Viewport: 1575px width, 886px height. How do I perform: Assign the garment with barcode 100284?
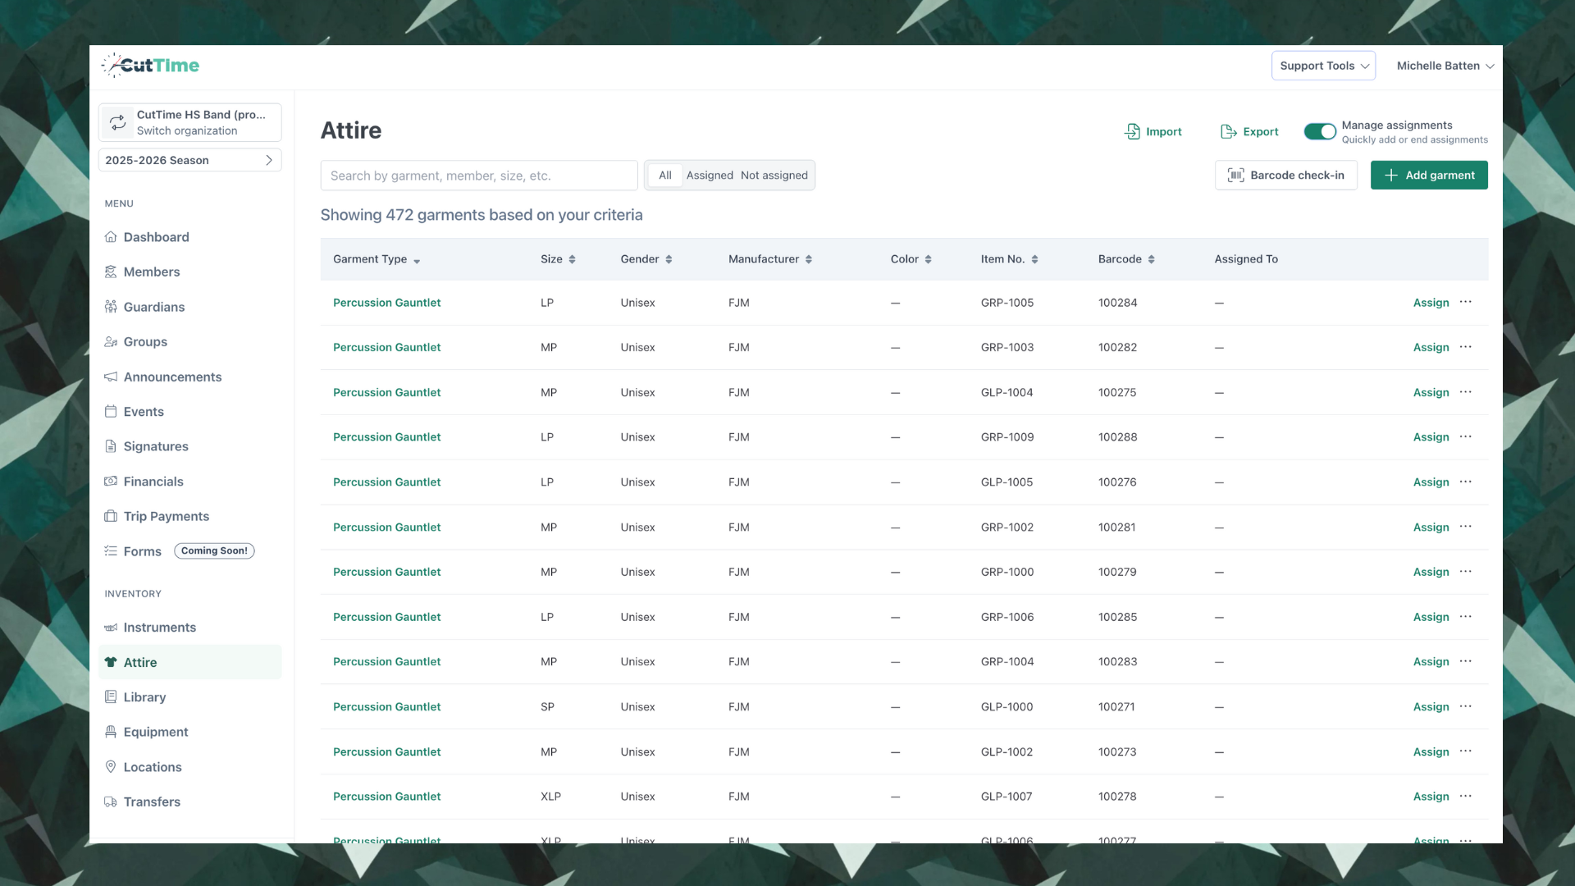pyautogui.click(x=1431, y=302)
